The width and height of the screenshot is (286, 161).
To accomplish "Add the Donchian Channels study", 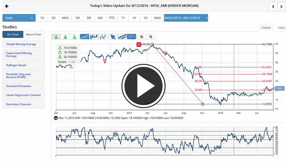I will click(24, 104).
